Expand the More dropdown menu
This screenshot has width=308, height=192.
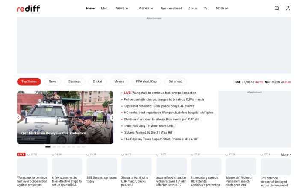coord(222,8)
